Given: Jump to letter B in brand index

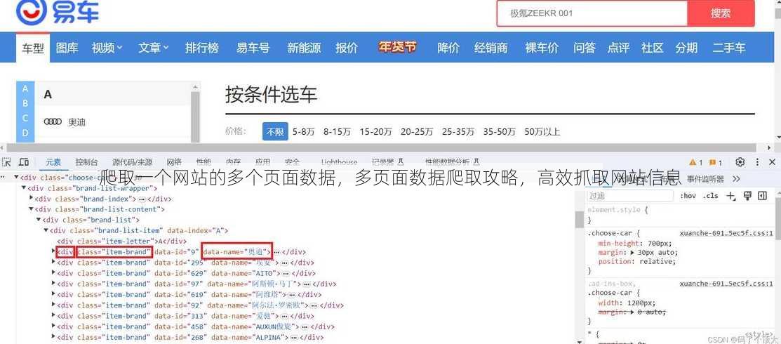Looking at the screenshot, I should pos(25,103).
